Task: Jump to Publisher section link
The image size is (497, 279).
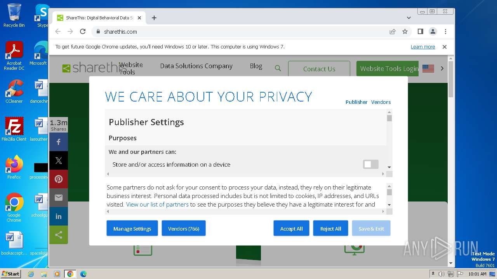Action: pyautogui.click(x=356, y=102)
